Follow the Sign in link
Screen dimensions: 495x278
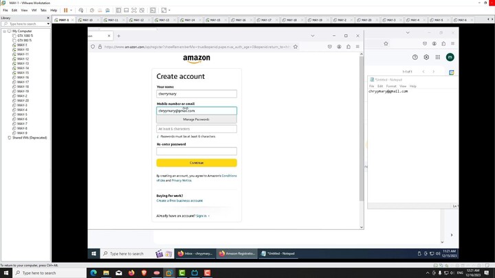201,216
